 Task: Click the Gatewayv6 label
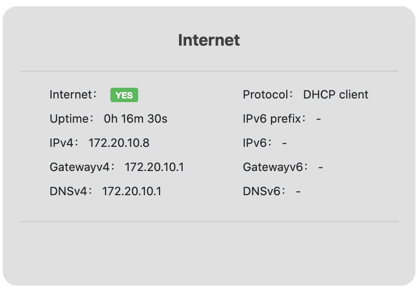275,167
